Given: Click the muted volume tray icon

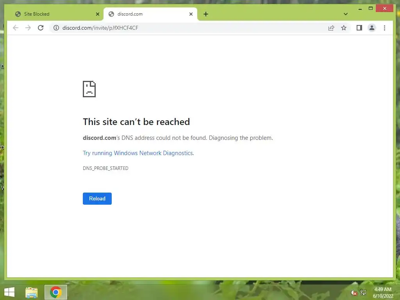Looking at the screenshot, I should tap(354, 293).
